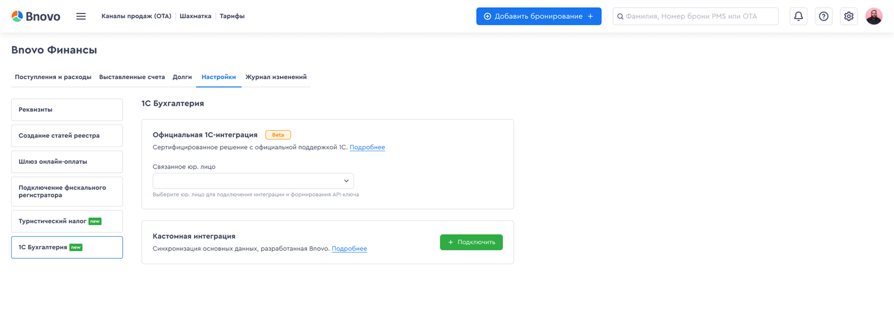Switch to Выставленные счета tab

pos(132,77)
